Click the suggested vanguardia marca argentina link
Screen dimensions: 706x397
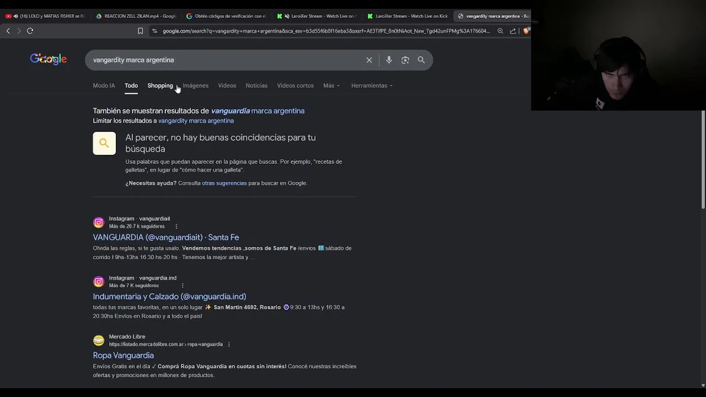tap(258, 111)
